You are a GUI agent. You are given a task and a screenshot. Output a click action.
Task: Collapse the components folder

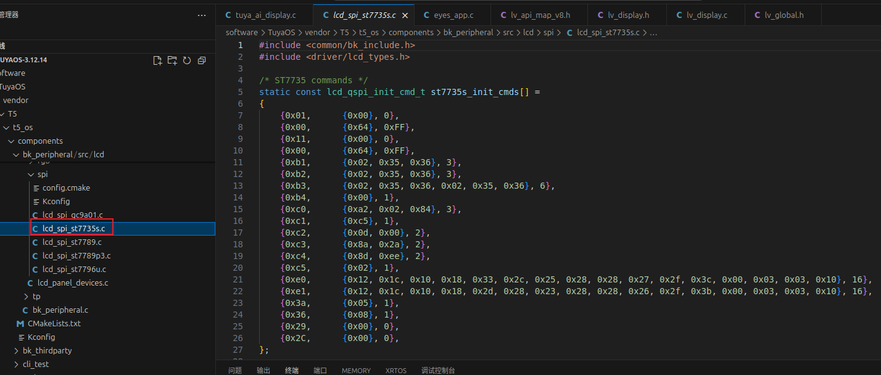pos(40,141)
